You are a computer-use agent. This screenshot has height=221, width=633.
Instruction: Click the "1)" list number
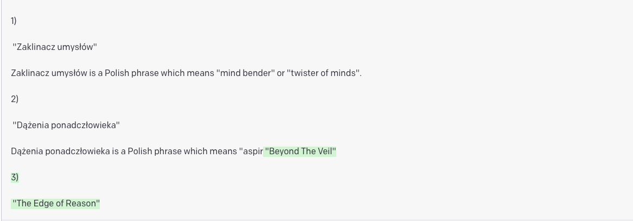click(14, 21)
